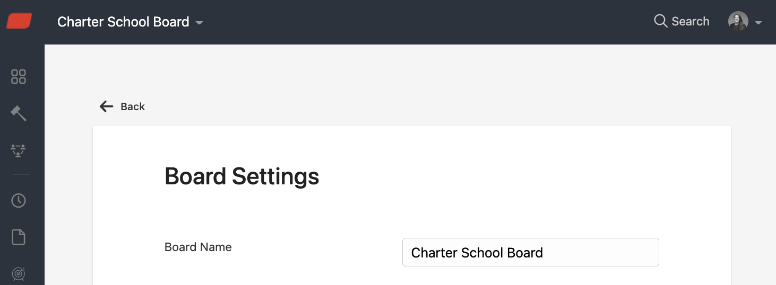Click empty area of the settings card
The width and height of the screenshot is (776, 285).
[x=531, y=180]
